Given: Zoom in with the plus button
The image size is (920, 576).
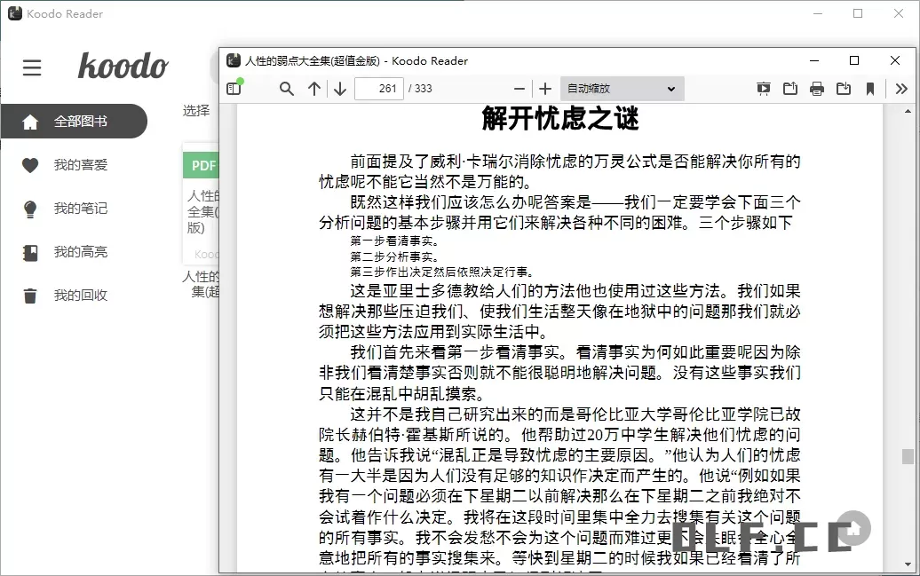Looking at the screenshot, I should (545, 89).
